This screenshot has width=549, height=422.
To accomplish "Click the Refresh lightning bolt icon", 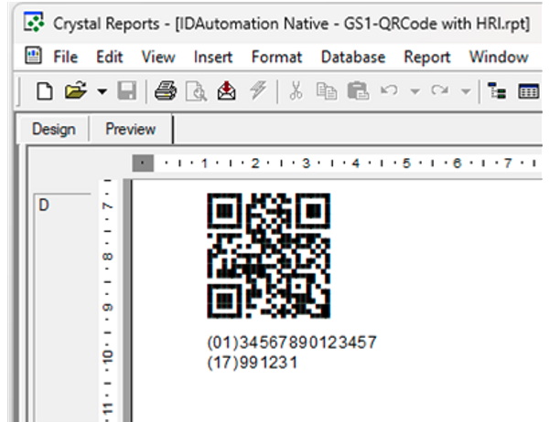I will coord(254,91).
